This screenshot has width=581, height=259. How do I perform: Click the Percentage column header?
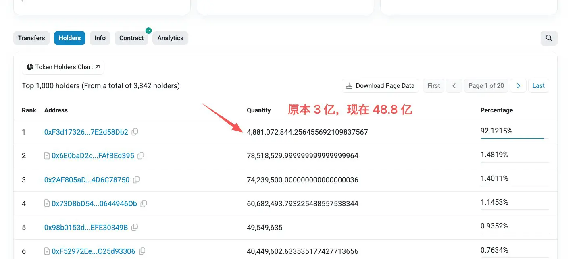[497, 110]
